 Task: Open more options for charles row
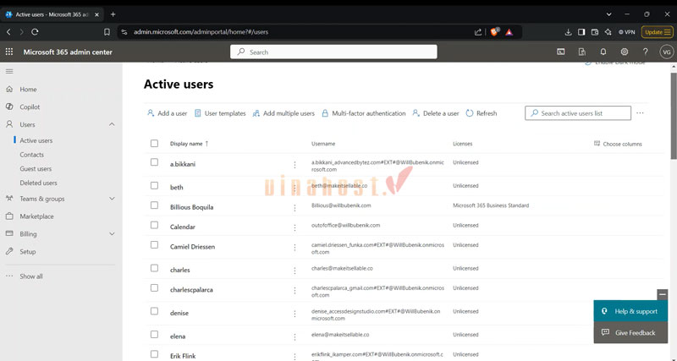click(x=294, y=271)
